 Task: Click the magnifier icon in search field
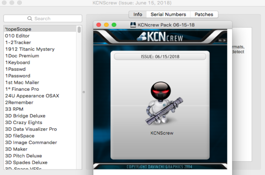click(30, 19)
